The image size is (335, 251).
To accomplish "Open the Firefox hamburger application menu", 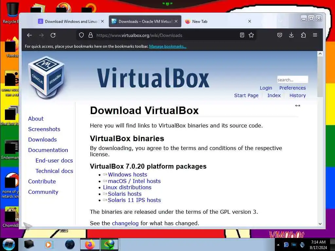I will pyautogui.click(x=315, y=35).
